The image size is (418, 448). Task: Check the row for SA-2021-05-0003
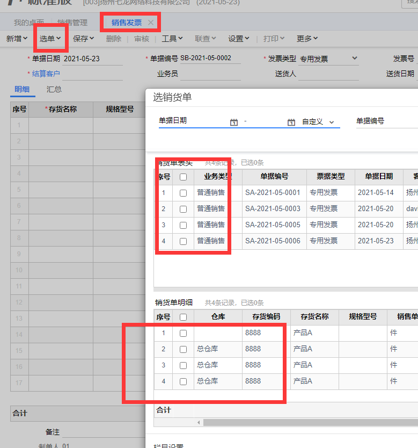[183, 209]
